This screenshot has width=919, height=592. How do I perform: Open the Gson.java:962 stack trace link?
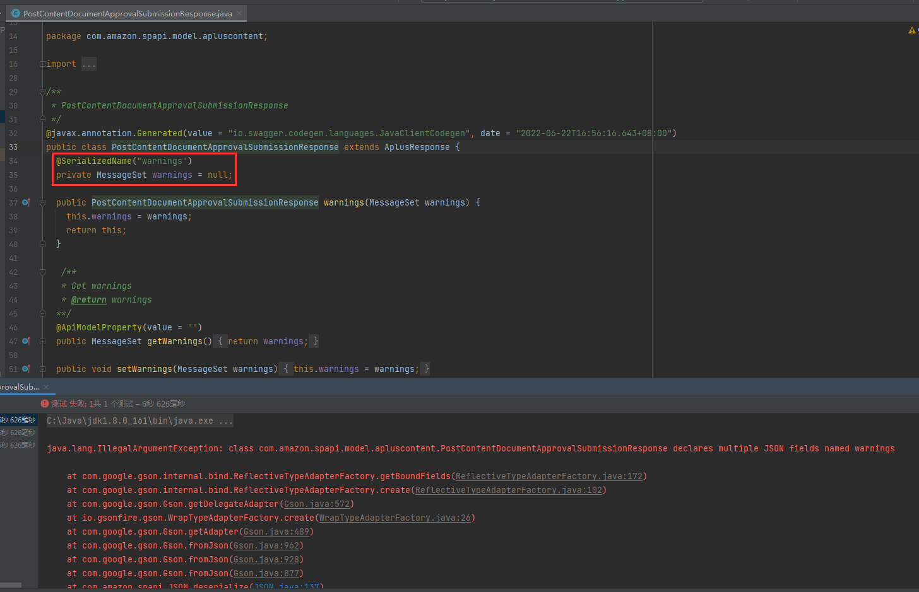pos(266,545)
